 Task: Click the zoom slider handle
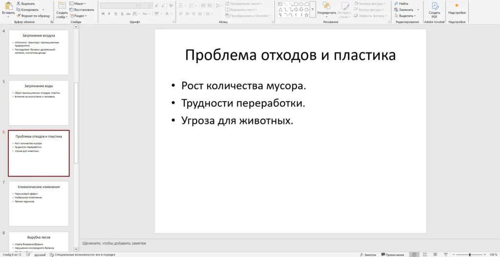470,255
